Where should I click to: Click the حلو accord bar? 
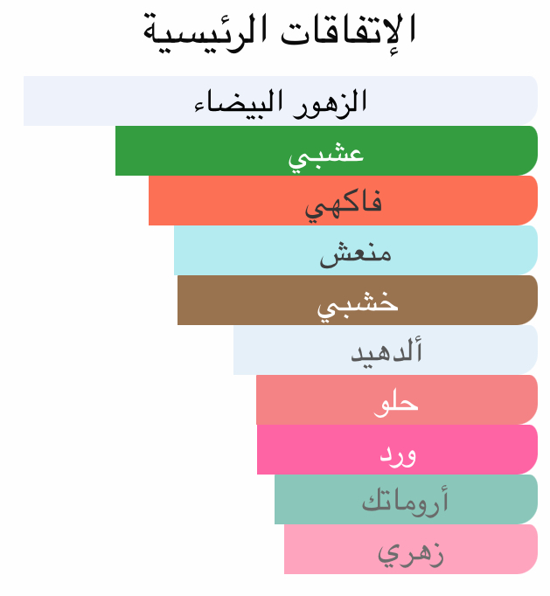[x=396, y=400]
